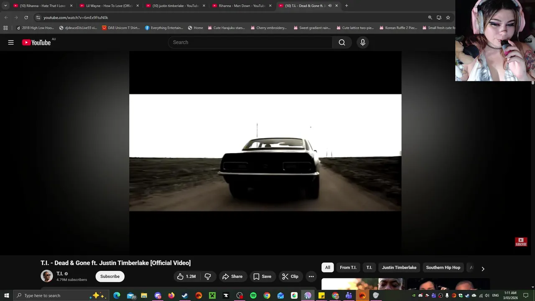Viewport: 535px width, 301px height.
Task: Open the YouTube guide hamburger menu
Action: (11, 42)
